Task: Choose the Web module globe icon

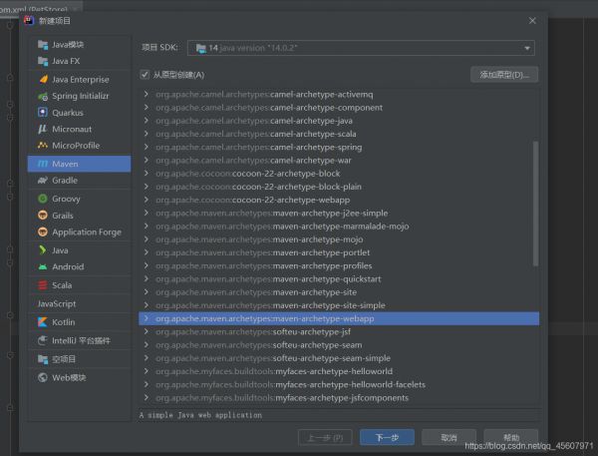Action: (x=43, y=378)
